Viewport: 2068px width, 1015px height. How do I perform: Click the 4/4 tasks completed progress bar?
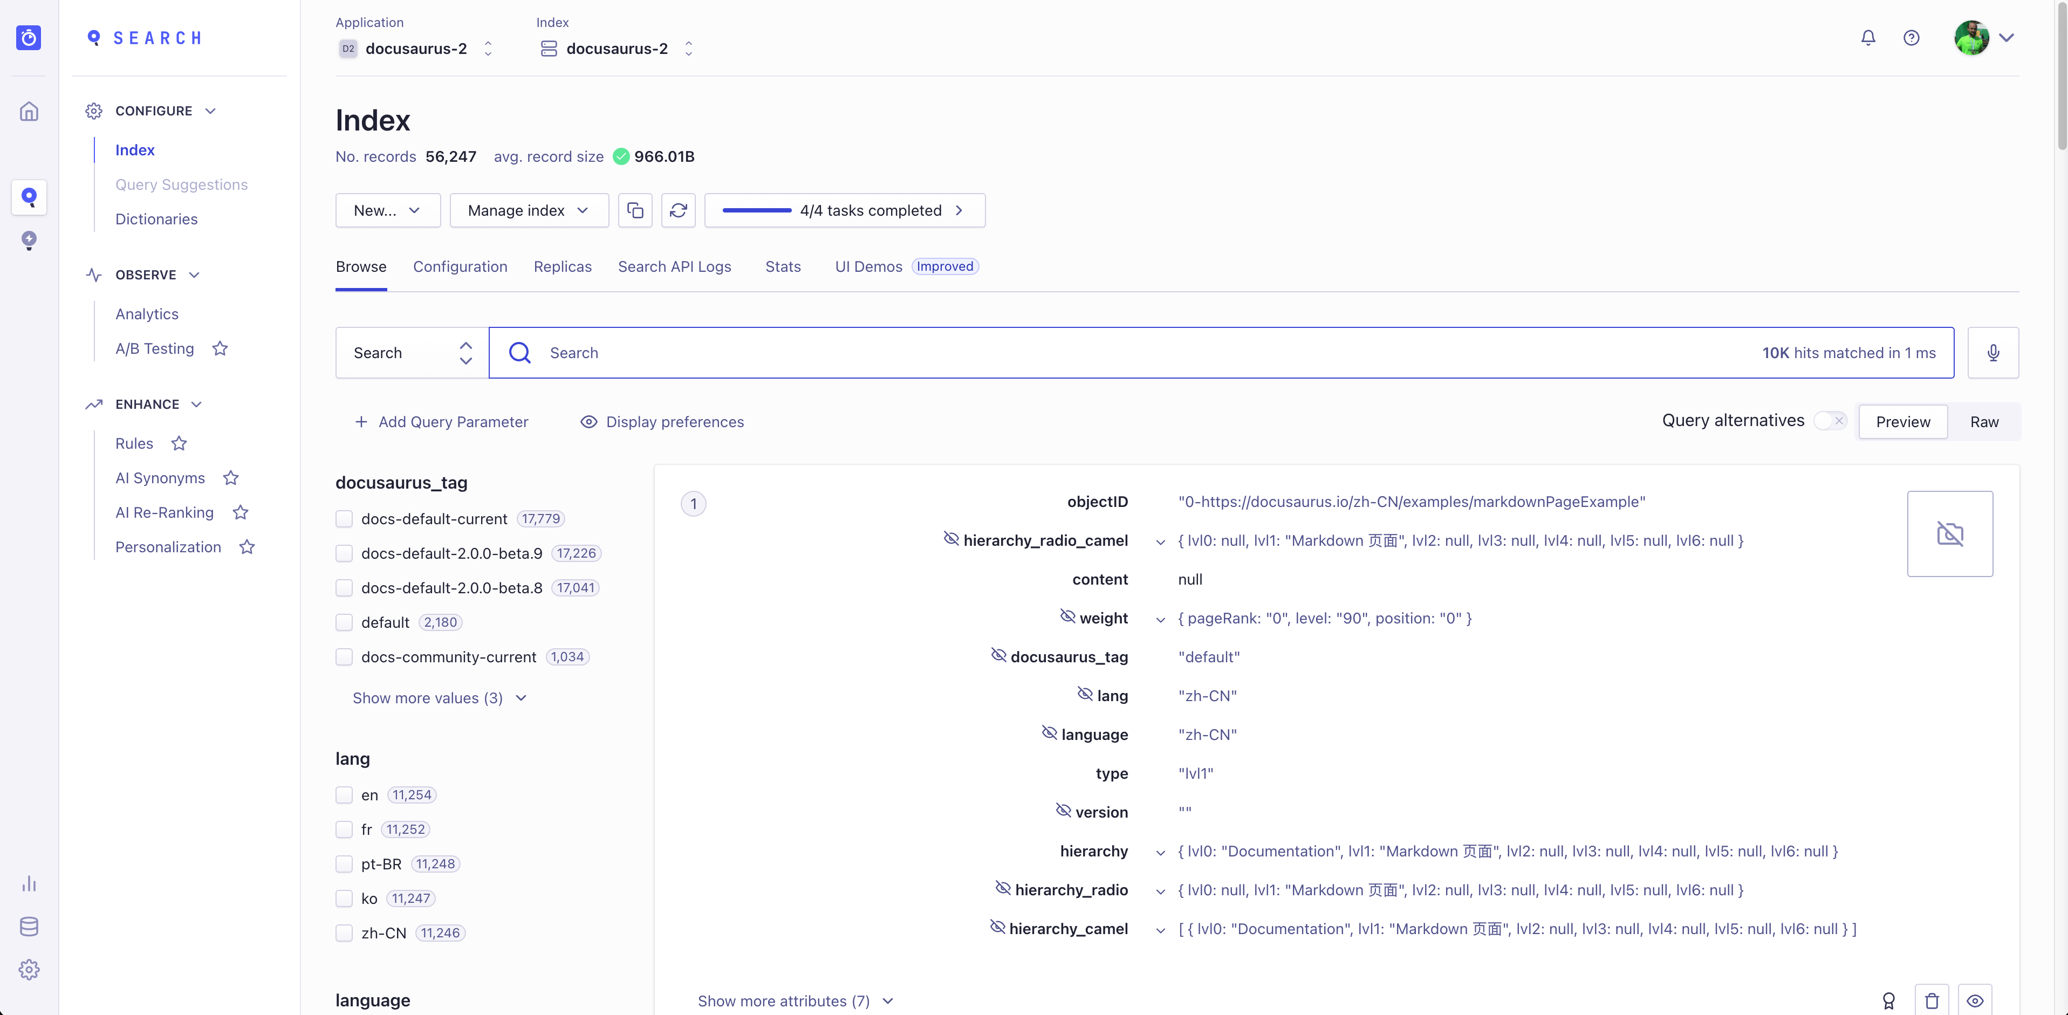click(844, 210)
